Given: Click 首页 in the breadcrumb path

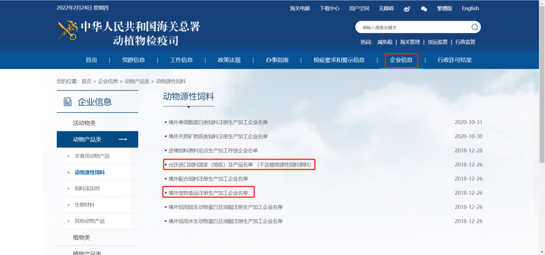Looking at the screenshot, I should point(86,81).
